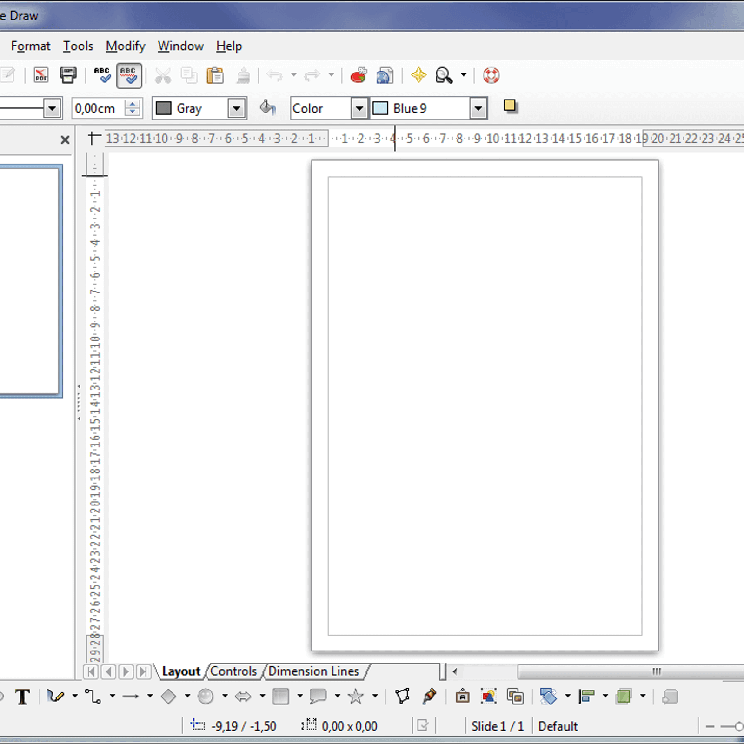Viewport: 744px width, 744px height.
Task: Select the Stars shape tool
Action: click(356, 697)
